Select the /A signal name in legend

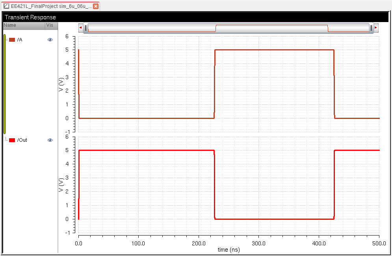20,40
